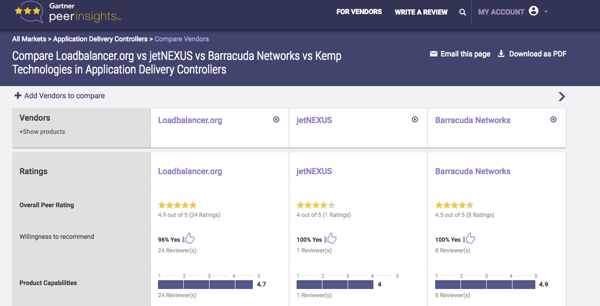600x306 pixels.
Task: Open Barracuda Networks link in Vendors row
Action: click(x=473, y=120)
